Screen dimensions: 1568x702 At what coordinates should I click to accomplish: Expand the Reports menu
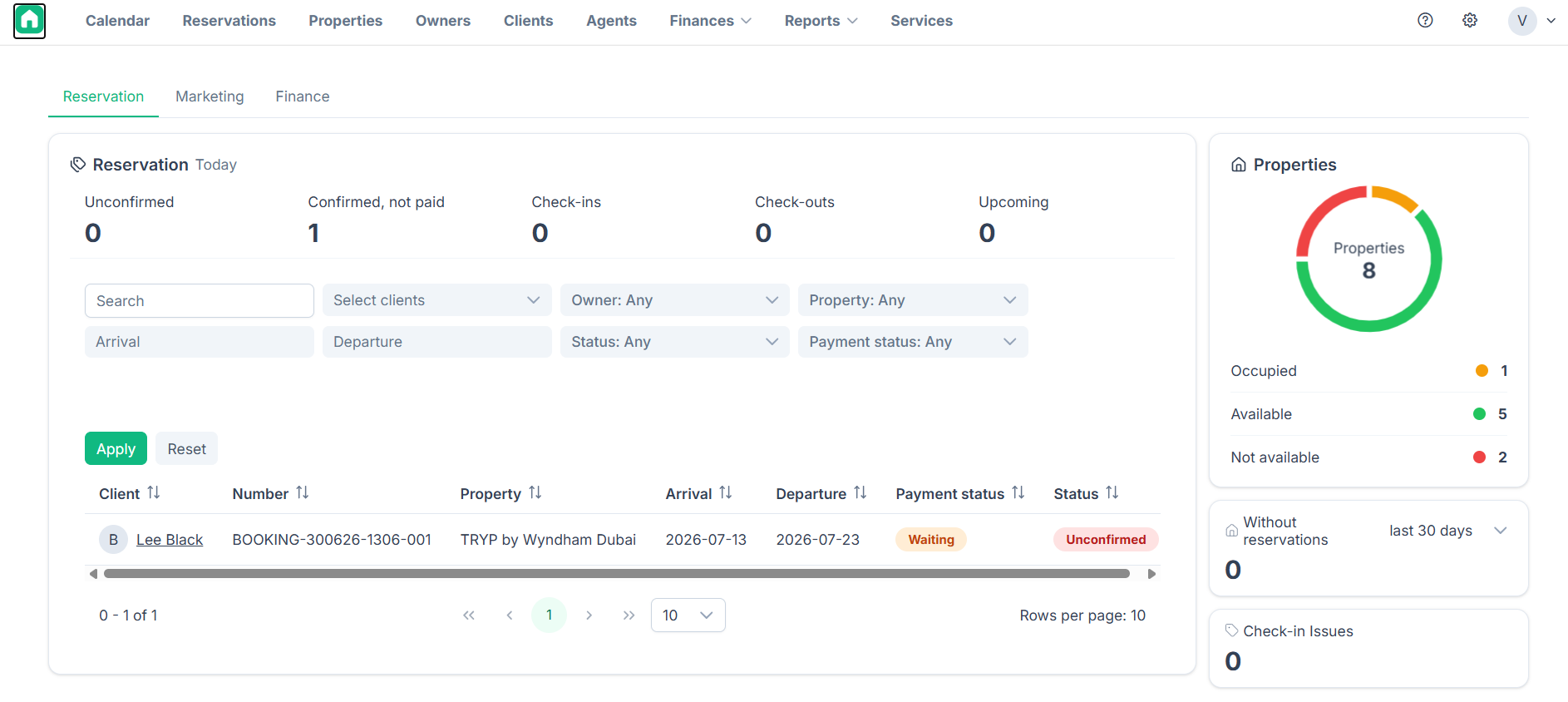click(x=821, y=21)
